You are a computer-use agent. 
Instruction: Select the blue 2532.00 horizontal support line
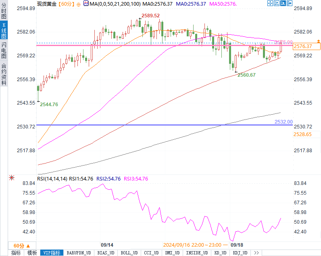[x=161, y=125]
